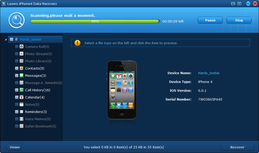Enable the Messages(3) checkbox
Image resolution: width=259 pixels, height=153 pixels.
17,76
